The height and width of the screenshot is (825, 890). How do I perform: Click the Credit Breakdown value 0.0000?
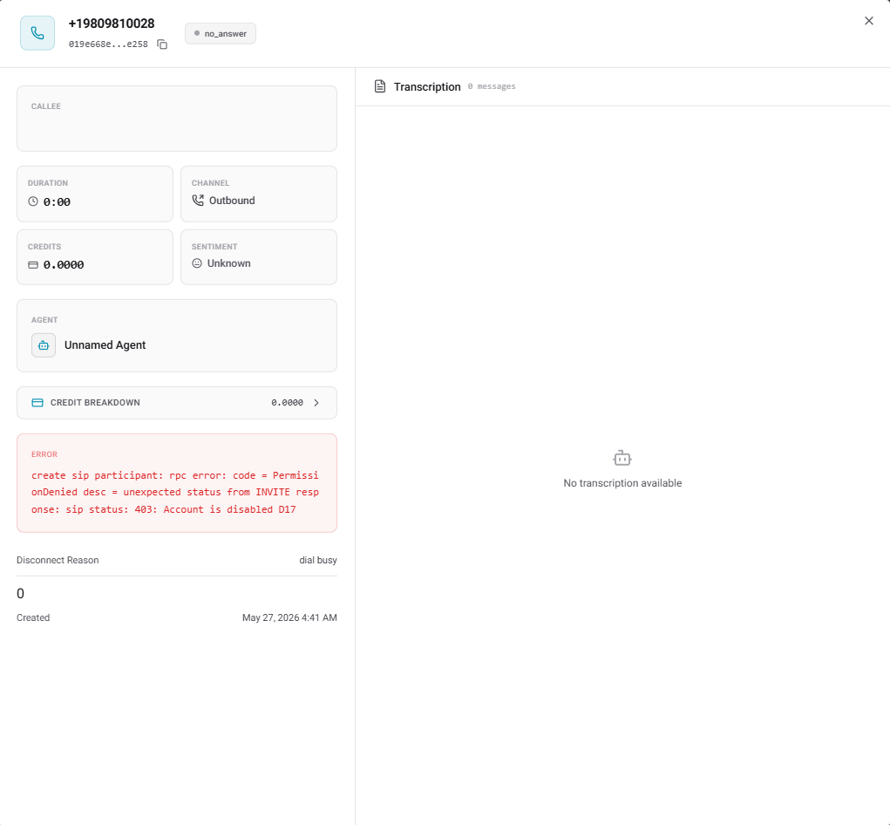coord(287,403)
